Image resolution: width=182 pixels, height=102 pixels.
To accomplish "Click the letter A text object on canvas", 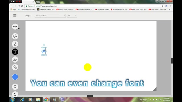I will 44,51.
